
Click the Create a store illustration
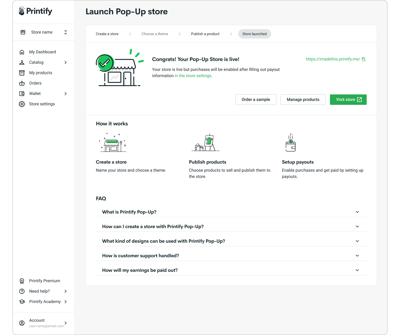pos(113,142)
